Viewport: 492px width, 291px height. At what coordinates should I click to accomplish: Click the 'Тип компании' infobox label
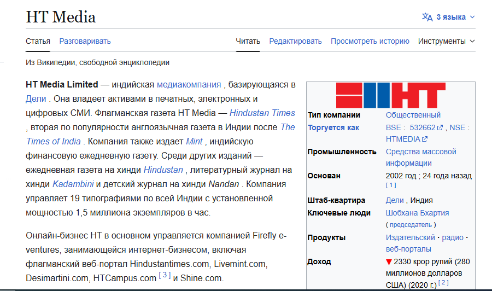pyautogui.click(x=334, y=115)
